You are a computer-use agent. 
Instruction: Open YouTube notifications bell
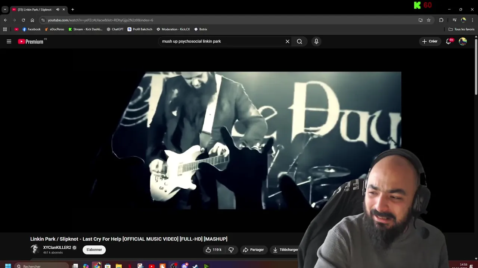pos(449,41)
